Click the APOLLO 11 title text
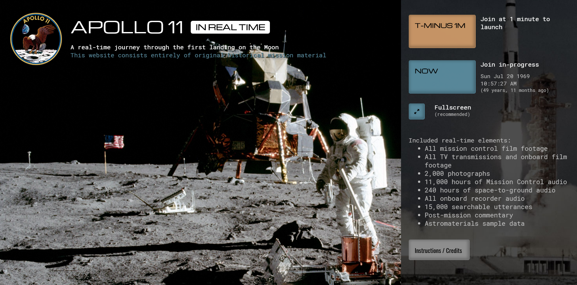Image resolution: width=577 pixels, height=285 pixels. [x=127, y=27]
